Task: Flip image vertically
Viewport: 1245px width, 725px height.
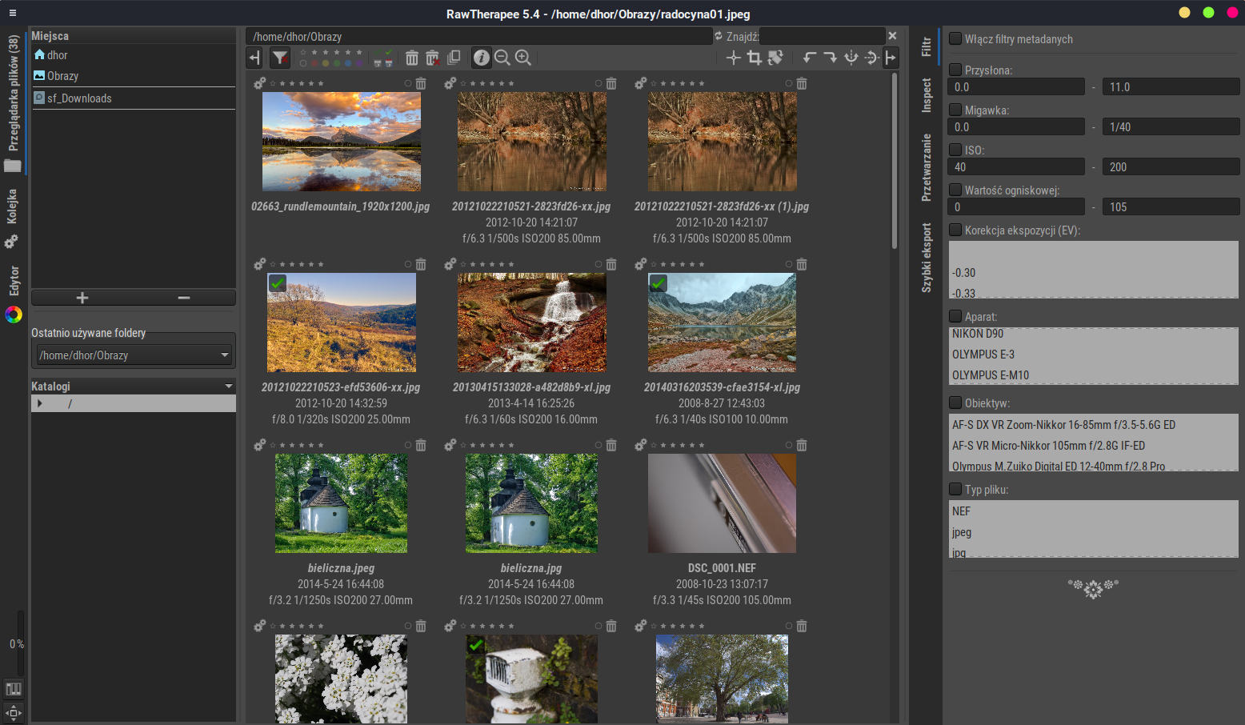Action: click(x=872, y=58)
